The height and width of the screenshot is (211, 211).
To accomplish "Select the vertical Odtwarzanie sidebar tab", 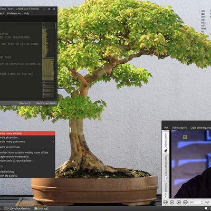I will [x=166, y=142].
